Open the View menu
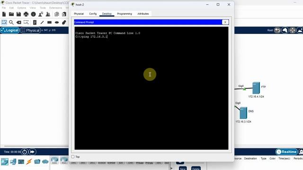The width and height of the screenshot is (303, 170). point(33,8)
